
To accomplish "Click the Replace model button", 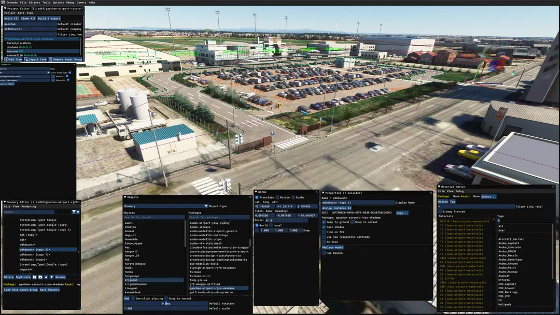I will coord(332,247).
